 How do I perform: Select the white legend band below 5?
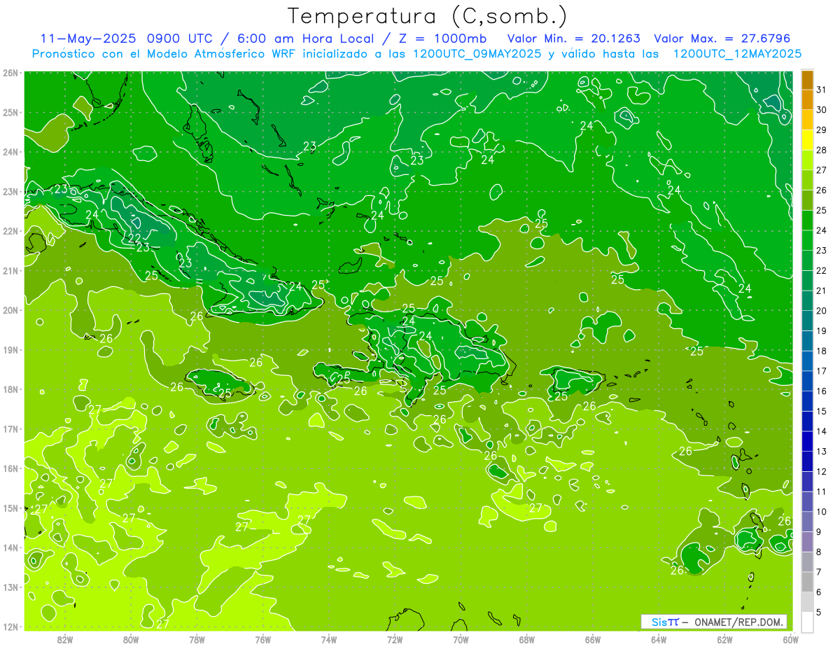807,622
